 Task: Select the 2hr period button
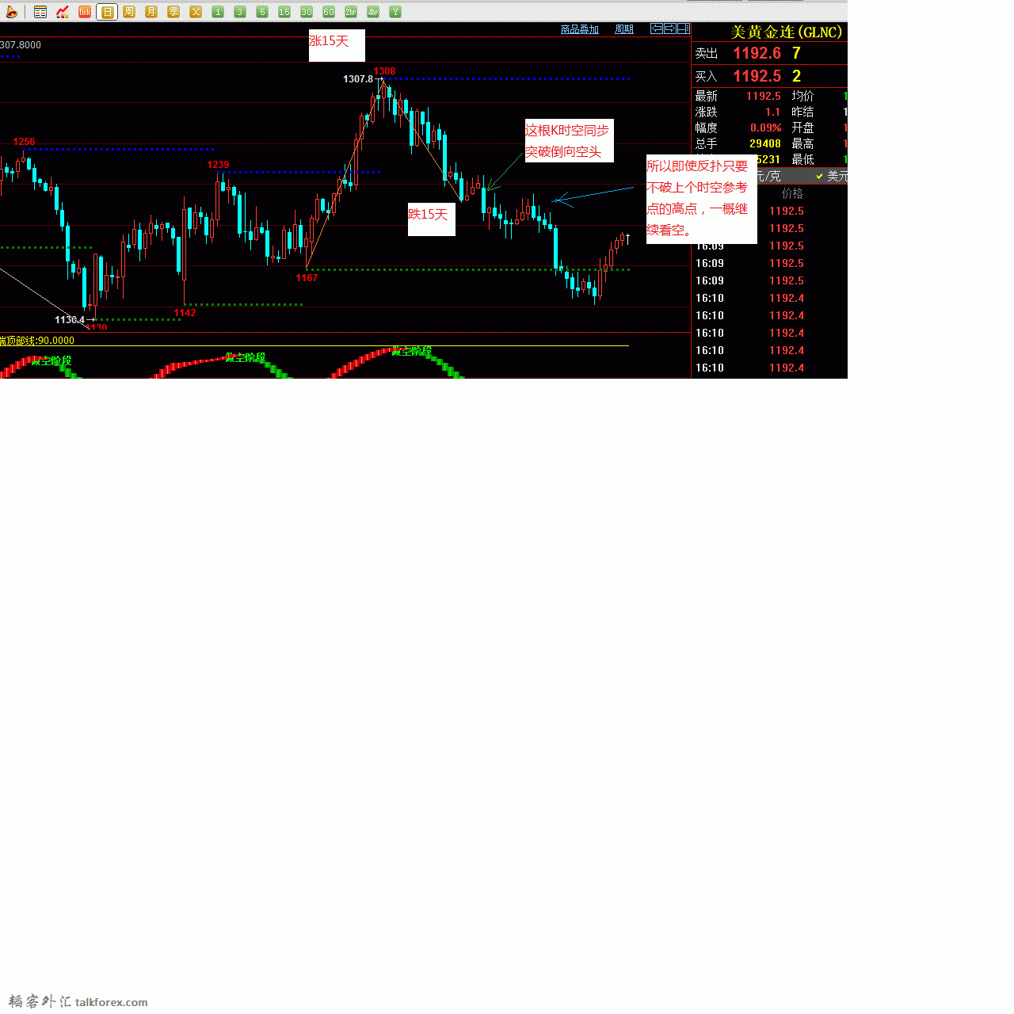tap(351, 12)
